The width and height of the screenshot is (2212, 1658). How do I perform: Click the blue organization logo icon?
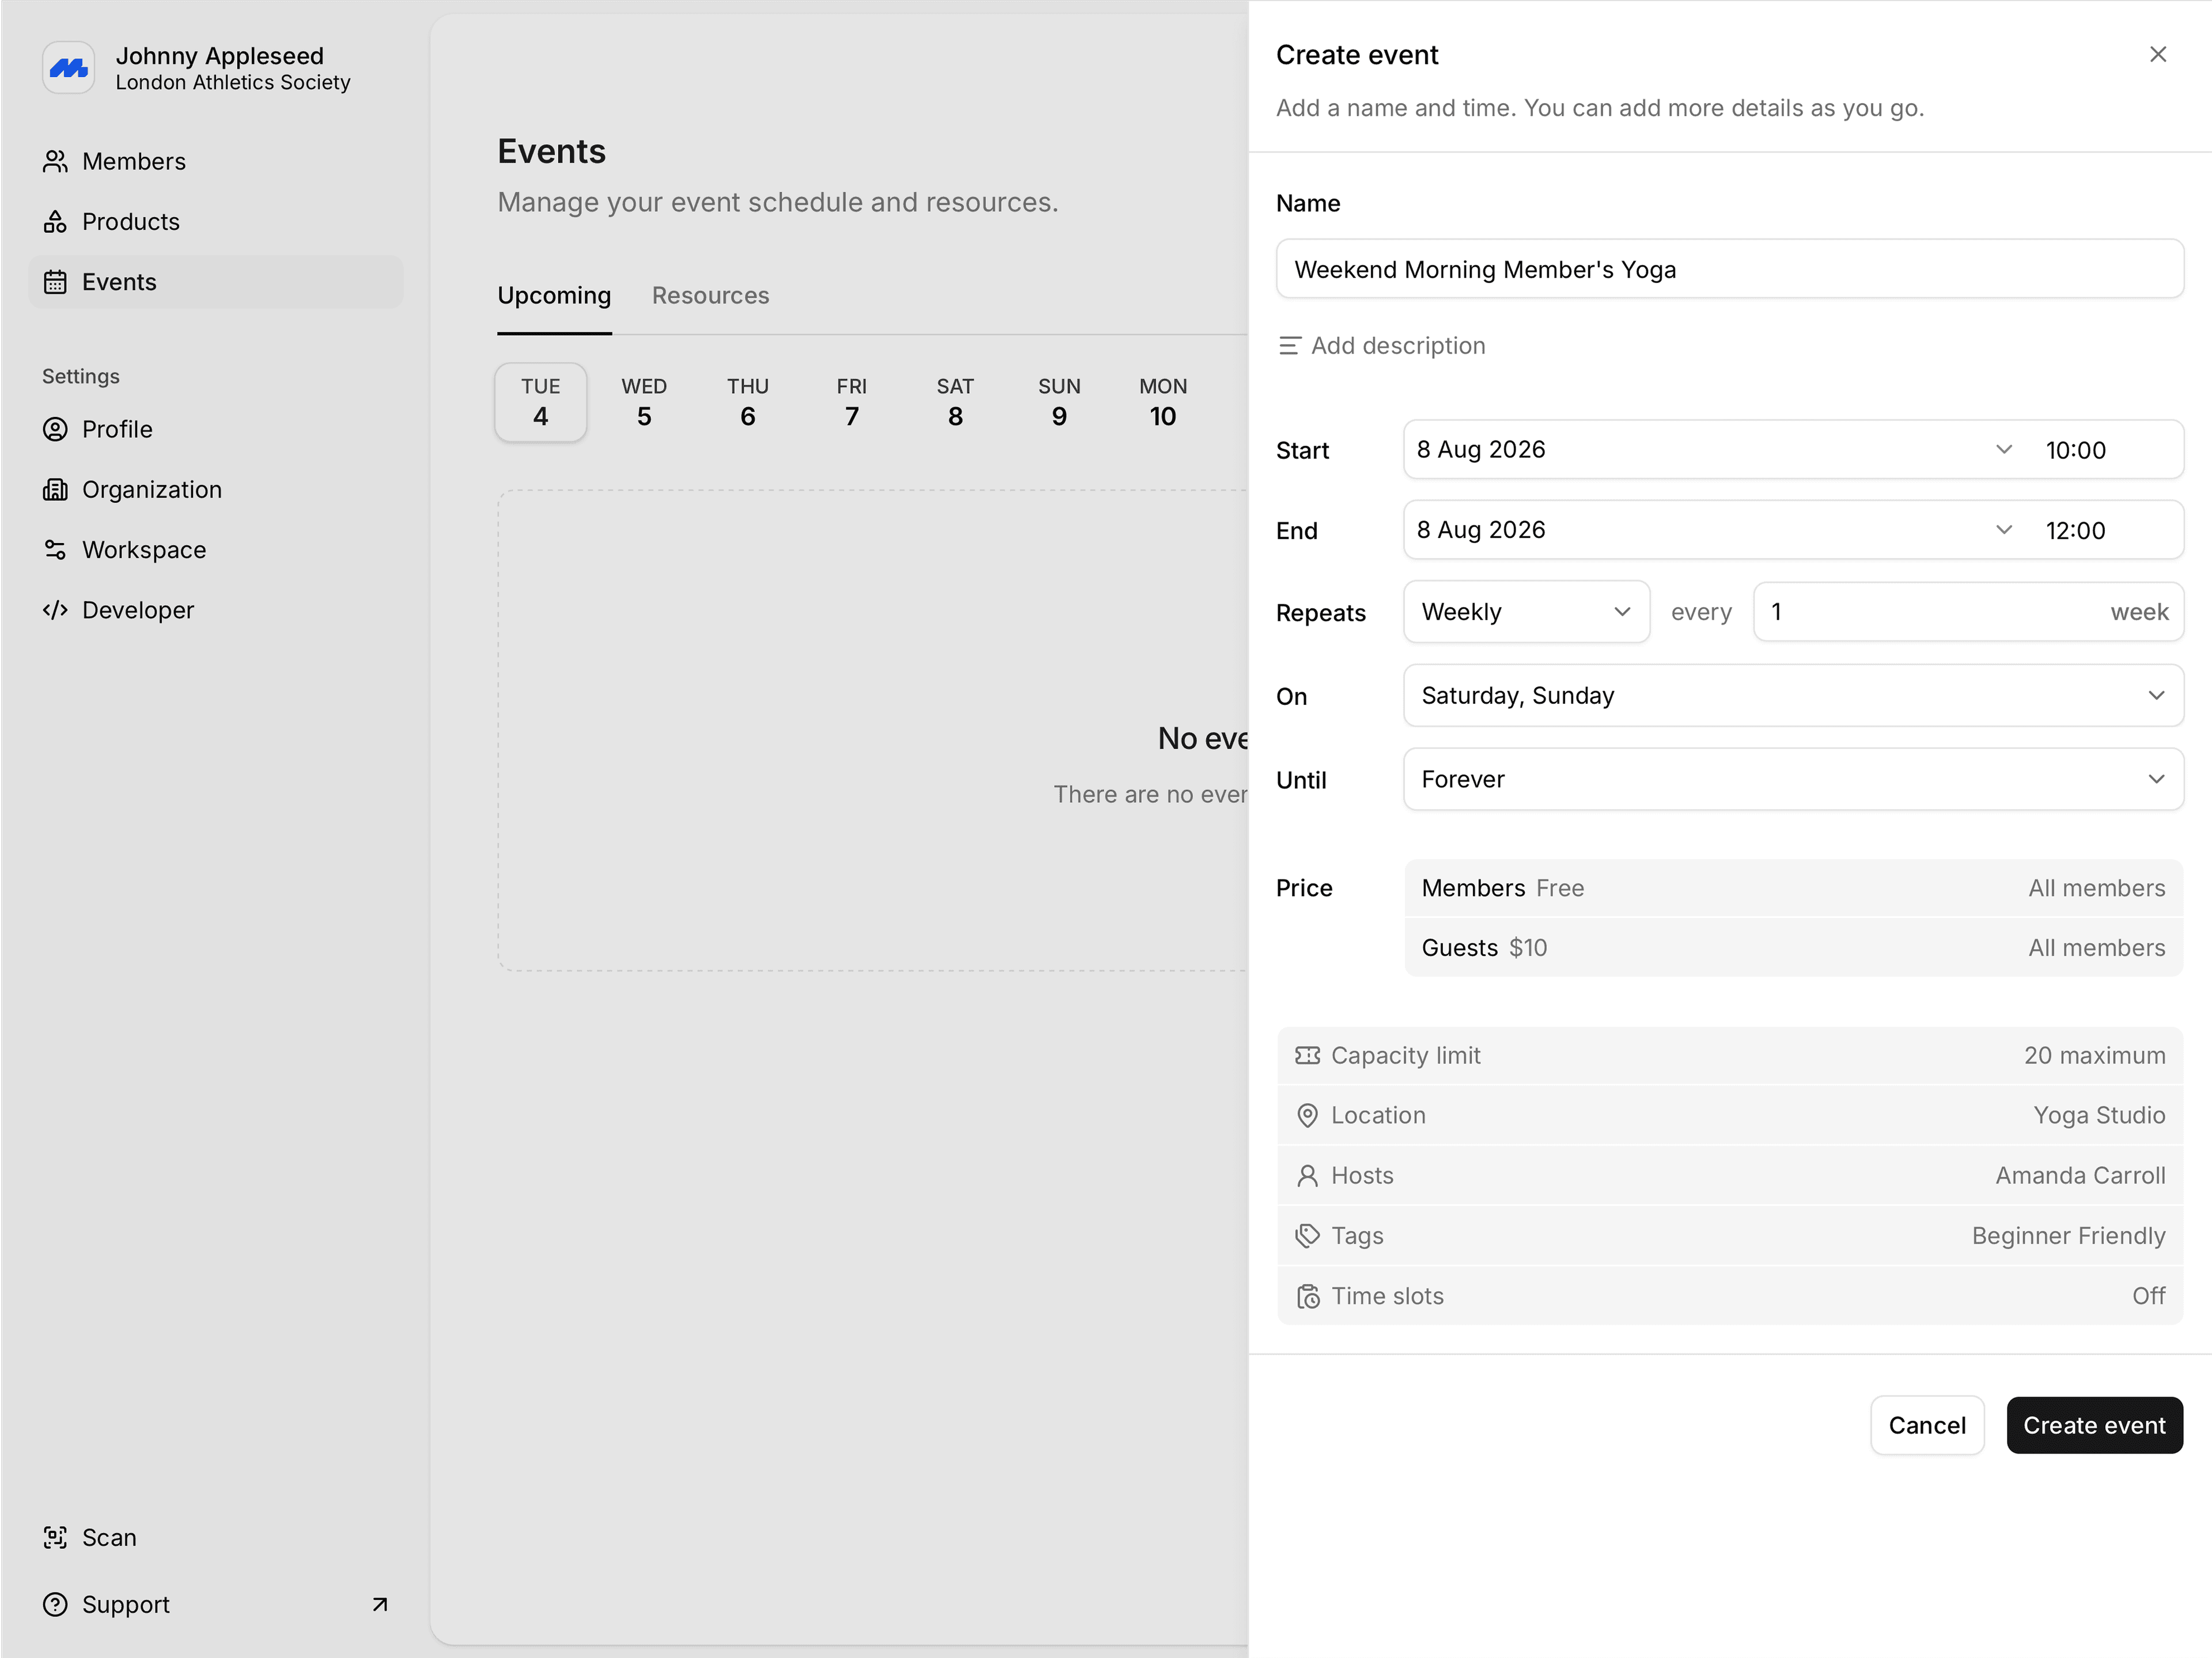click(x=69, y=68)
